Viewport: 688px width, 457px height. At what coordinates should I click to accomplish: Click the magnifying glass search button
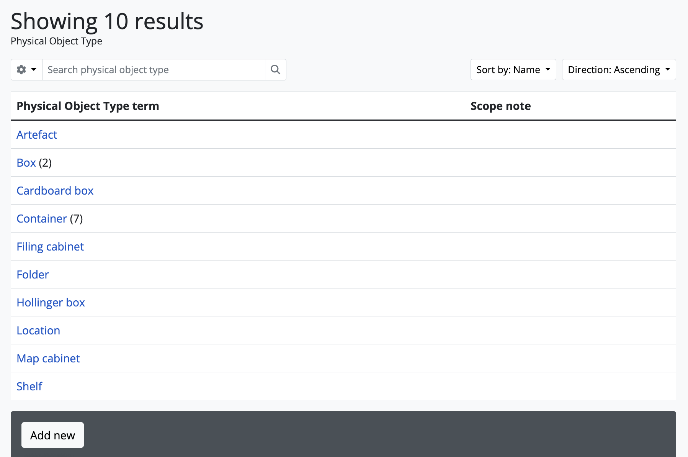pos(275,70)
